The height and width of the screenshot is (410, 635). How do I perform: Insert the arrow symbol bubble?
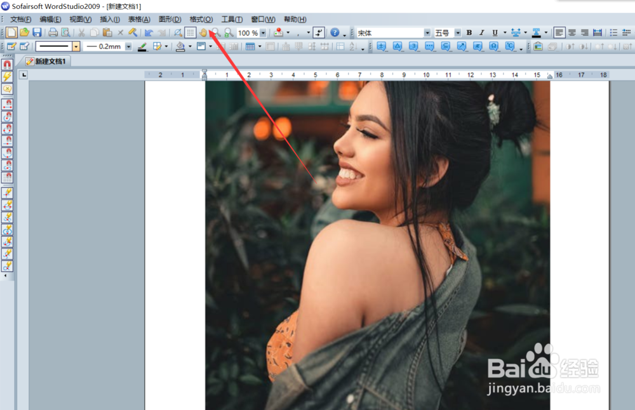pos(462,46)
